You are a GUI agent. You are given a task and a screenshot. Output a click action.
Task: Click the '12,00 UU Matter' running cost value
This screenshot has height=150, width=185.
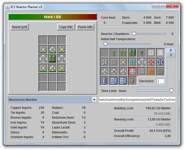pos(159,119)
